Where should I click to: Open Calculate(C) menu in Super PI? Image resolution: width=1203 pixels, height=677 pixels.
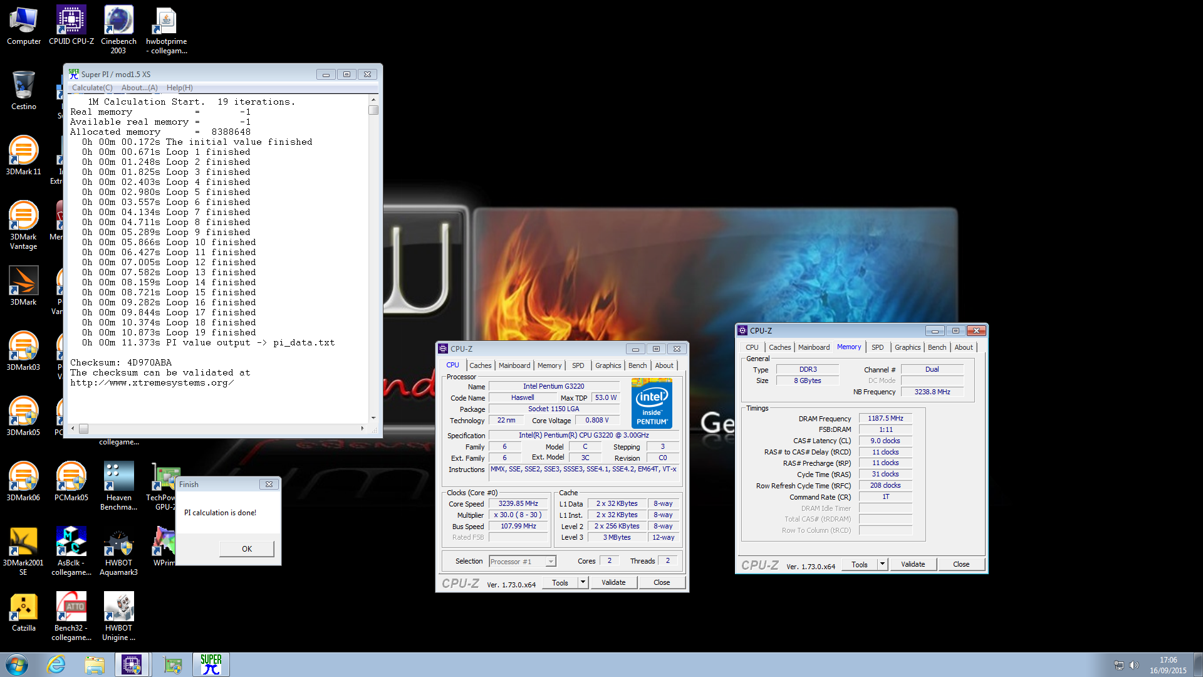pyautogui.click(x=92, y=88)
